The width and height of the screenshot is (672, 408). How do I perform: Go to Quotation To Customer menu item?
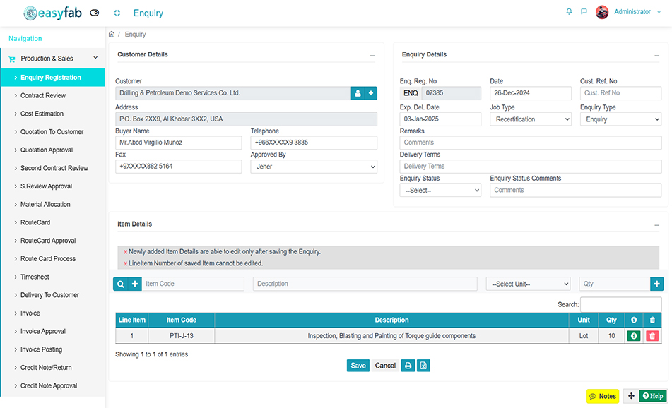(52, 132)
